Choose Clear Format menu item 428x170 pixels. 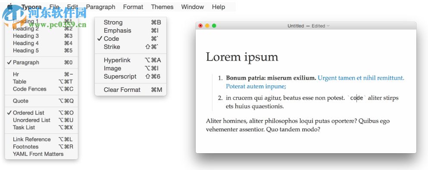coord(131,90)
